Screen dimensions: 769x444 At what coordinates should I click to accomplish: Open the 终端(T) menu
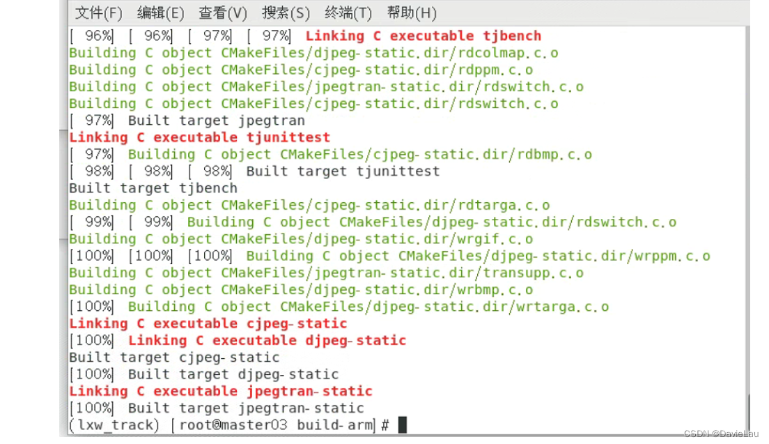point(349,13)
